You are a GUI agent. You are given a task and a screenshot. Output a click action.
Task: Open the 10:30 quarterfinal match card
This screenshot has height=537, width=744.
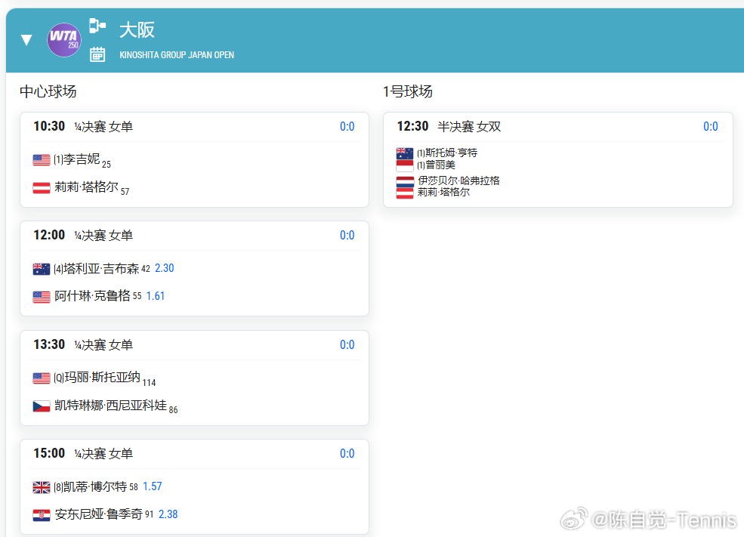pos(195,159)
